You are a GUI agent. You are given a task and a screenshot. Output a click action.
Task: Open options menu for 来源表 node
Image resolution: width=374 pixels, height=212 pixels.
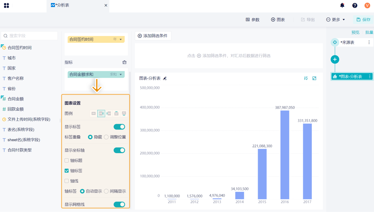coord(369,42)
